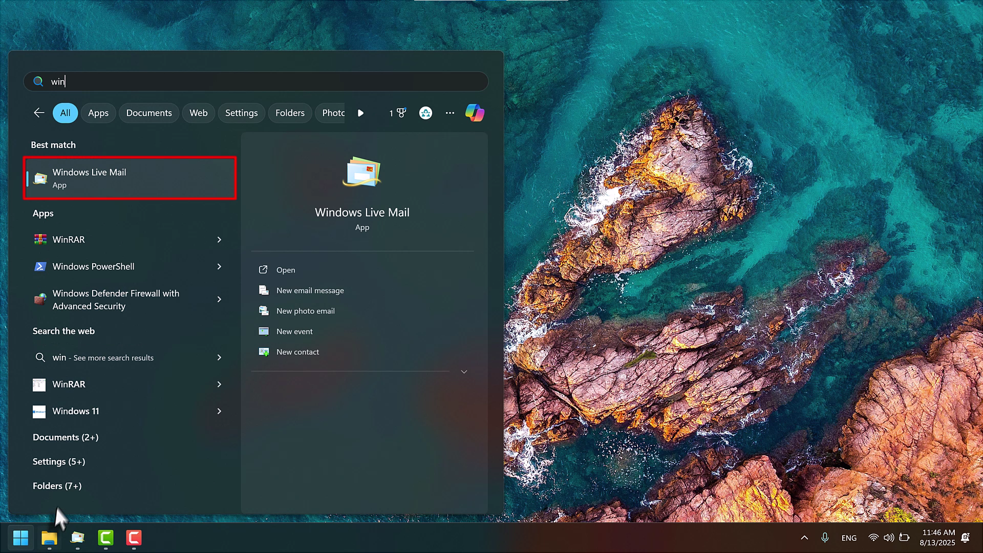Open the green Camtasia taskbar icon

click(x=105, y=538)
